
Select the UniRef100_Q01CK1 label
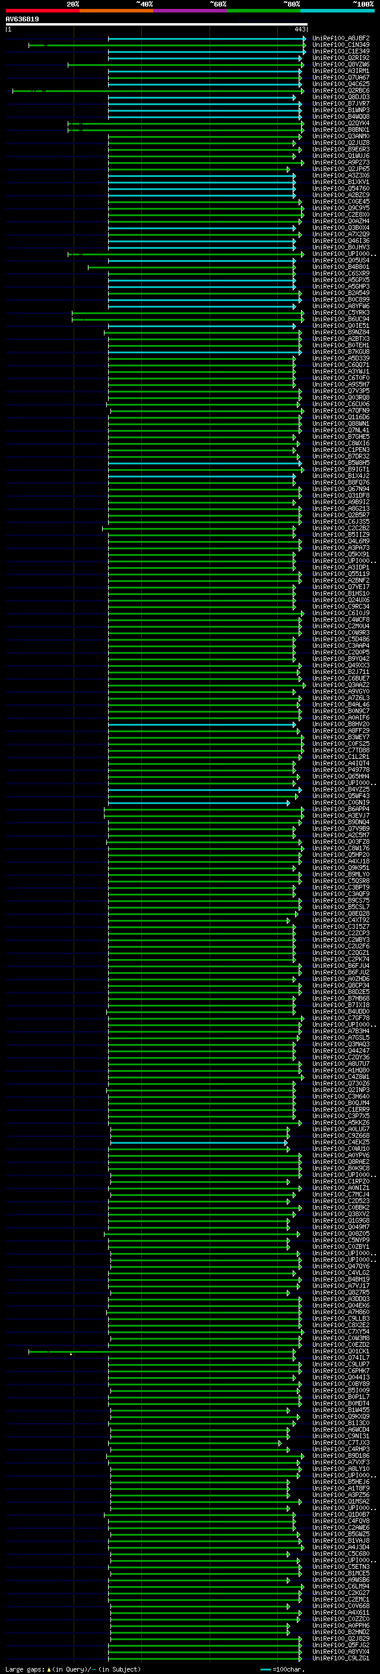click(x=340, y=1351)
